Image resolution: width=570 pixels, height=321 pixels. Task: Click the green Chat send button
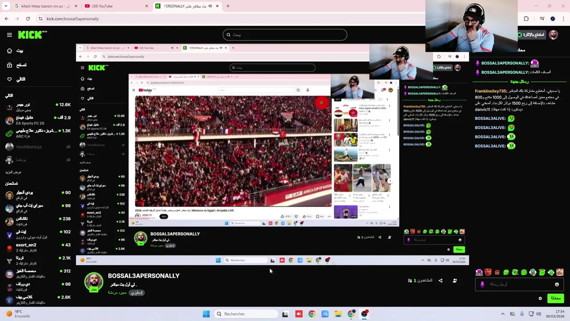(x=555, y=298)
